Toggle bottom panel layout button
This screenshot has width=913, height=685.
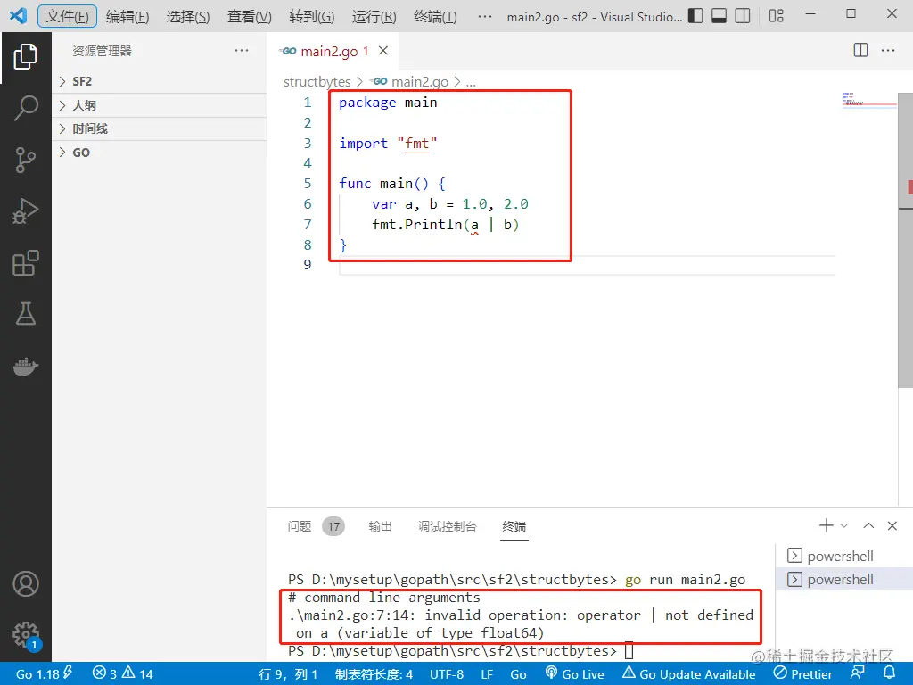point(720,16)
